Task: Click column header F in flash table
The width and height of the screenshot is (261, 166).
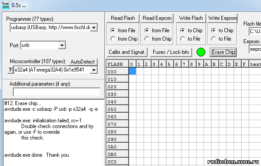Action: click(x=245, y=64)
